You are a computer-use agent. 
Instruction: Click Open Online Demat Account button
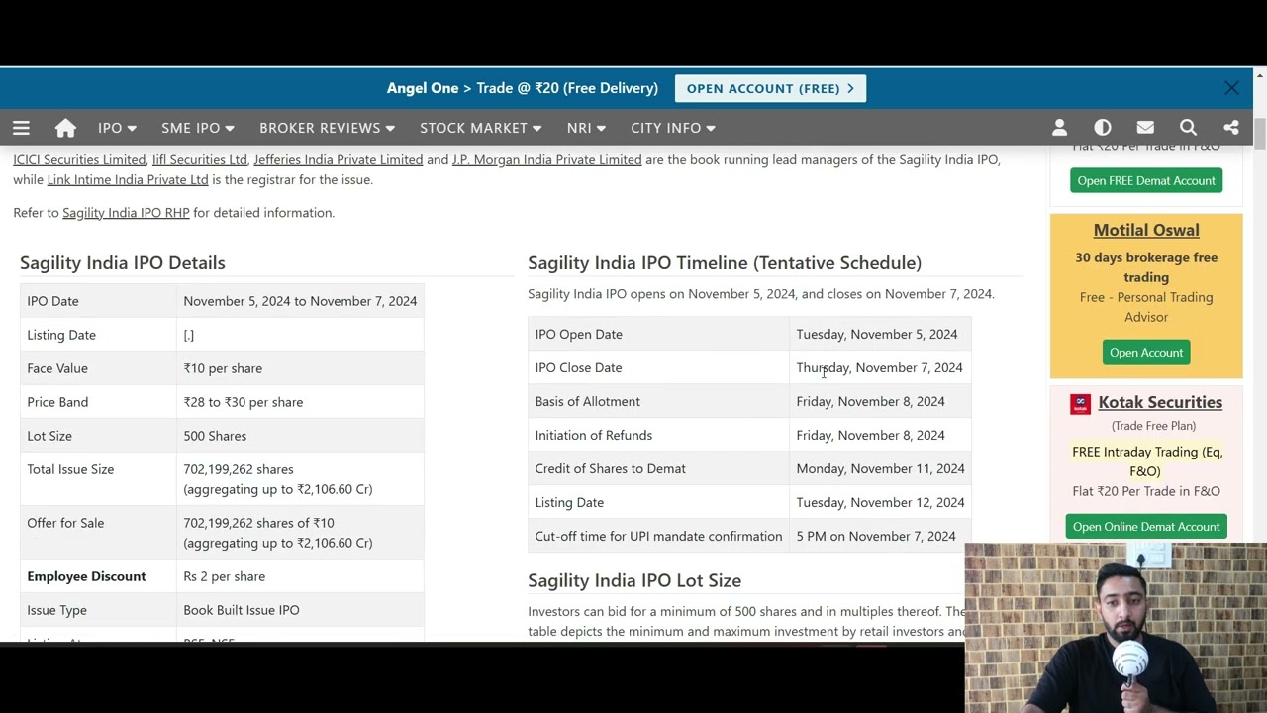(x=1146, y=527)
